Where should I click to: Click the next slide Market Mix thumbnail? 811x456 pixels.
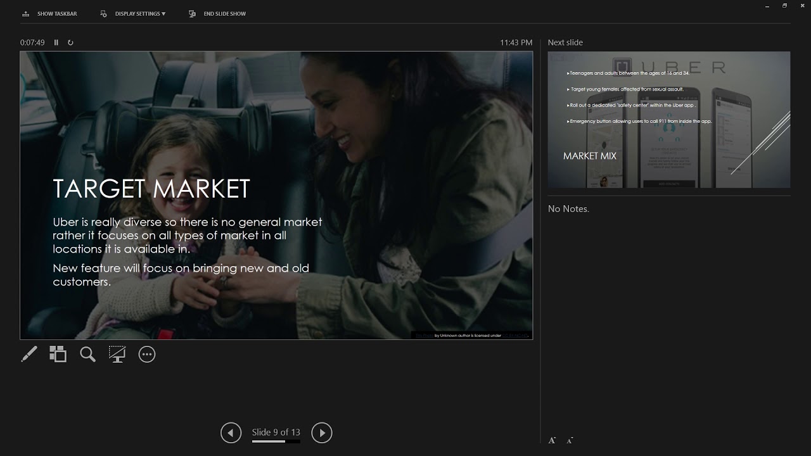click(x=669, y=120)
